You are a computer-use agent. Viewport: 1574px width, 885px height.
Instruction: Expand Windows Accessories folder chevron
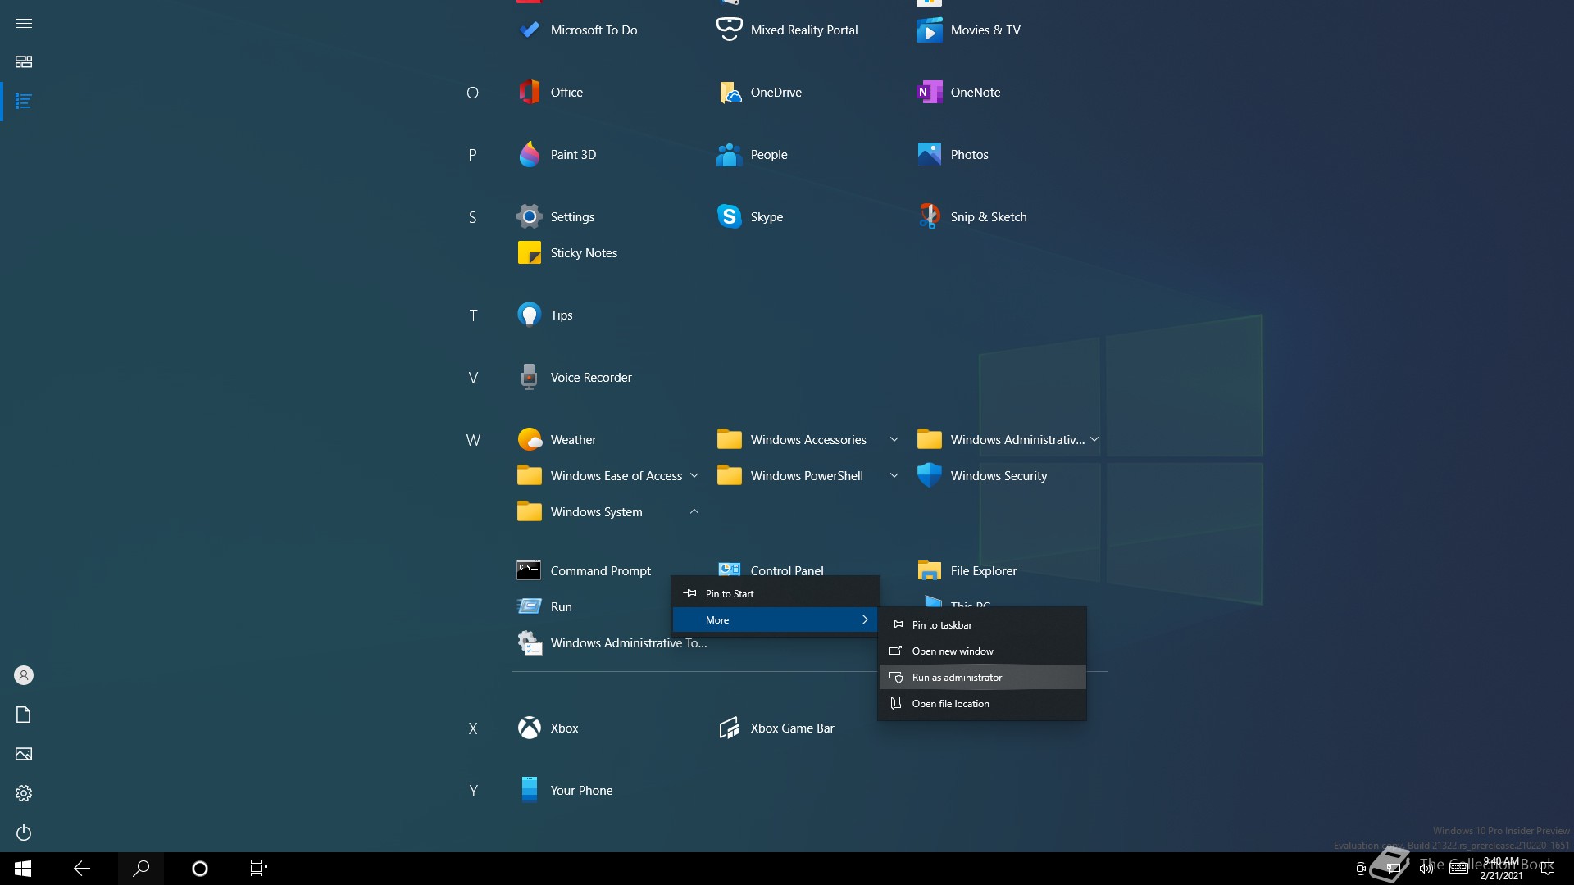pos(894,440)
